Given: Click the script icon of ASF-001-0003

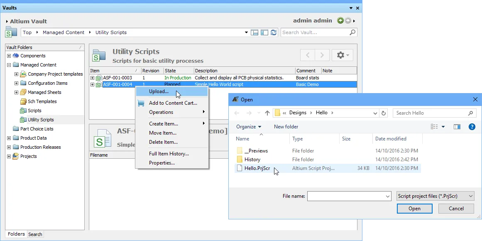Looking at the screenshot, I should 99,78.
